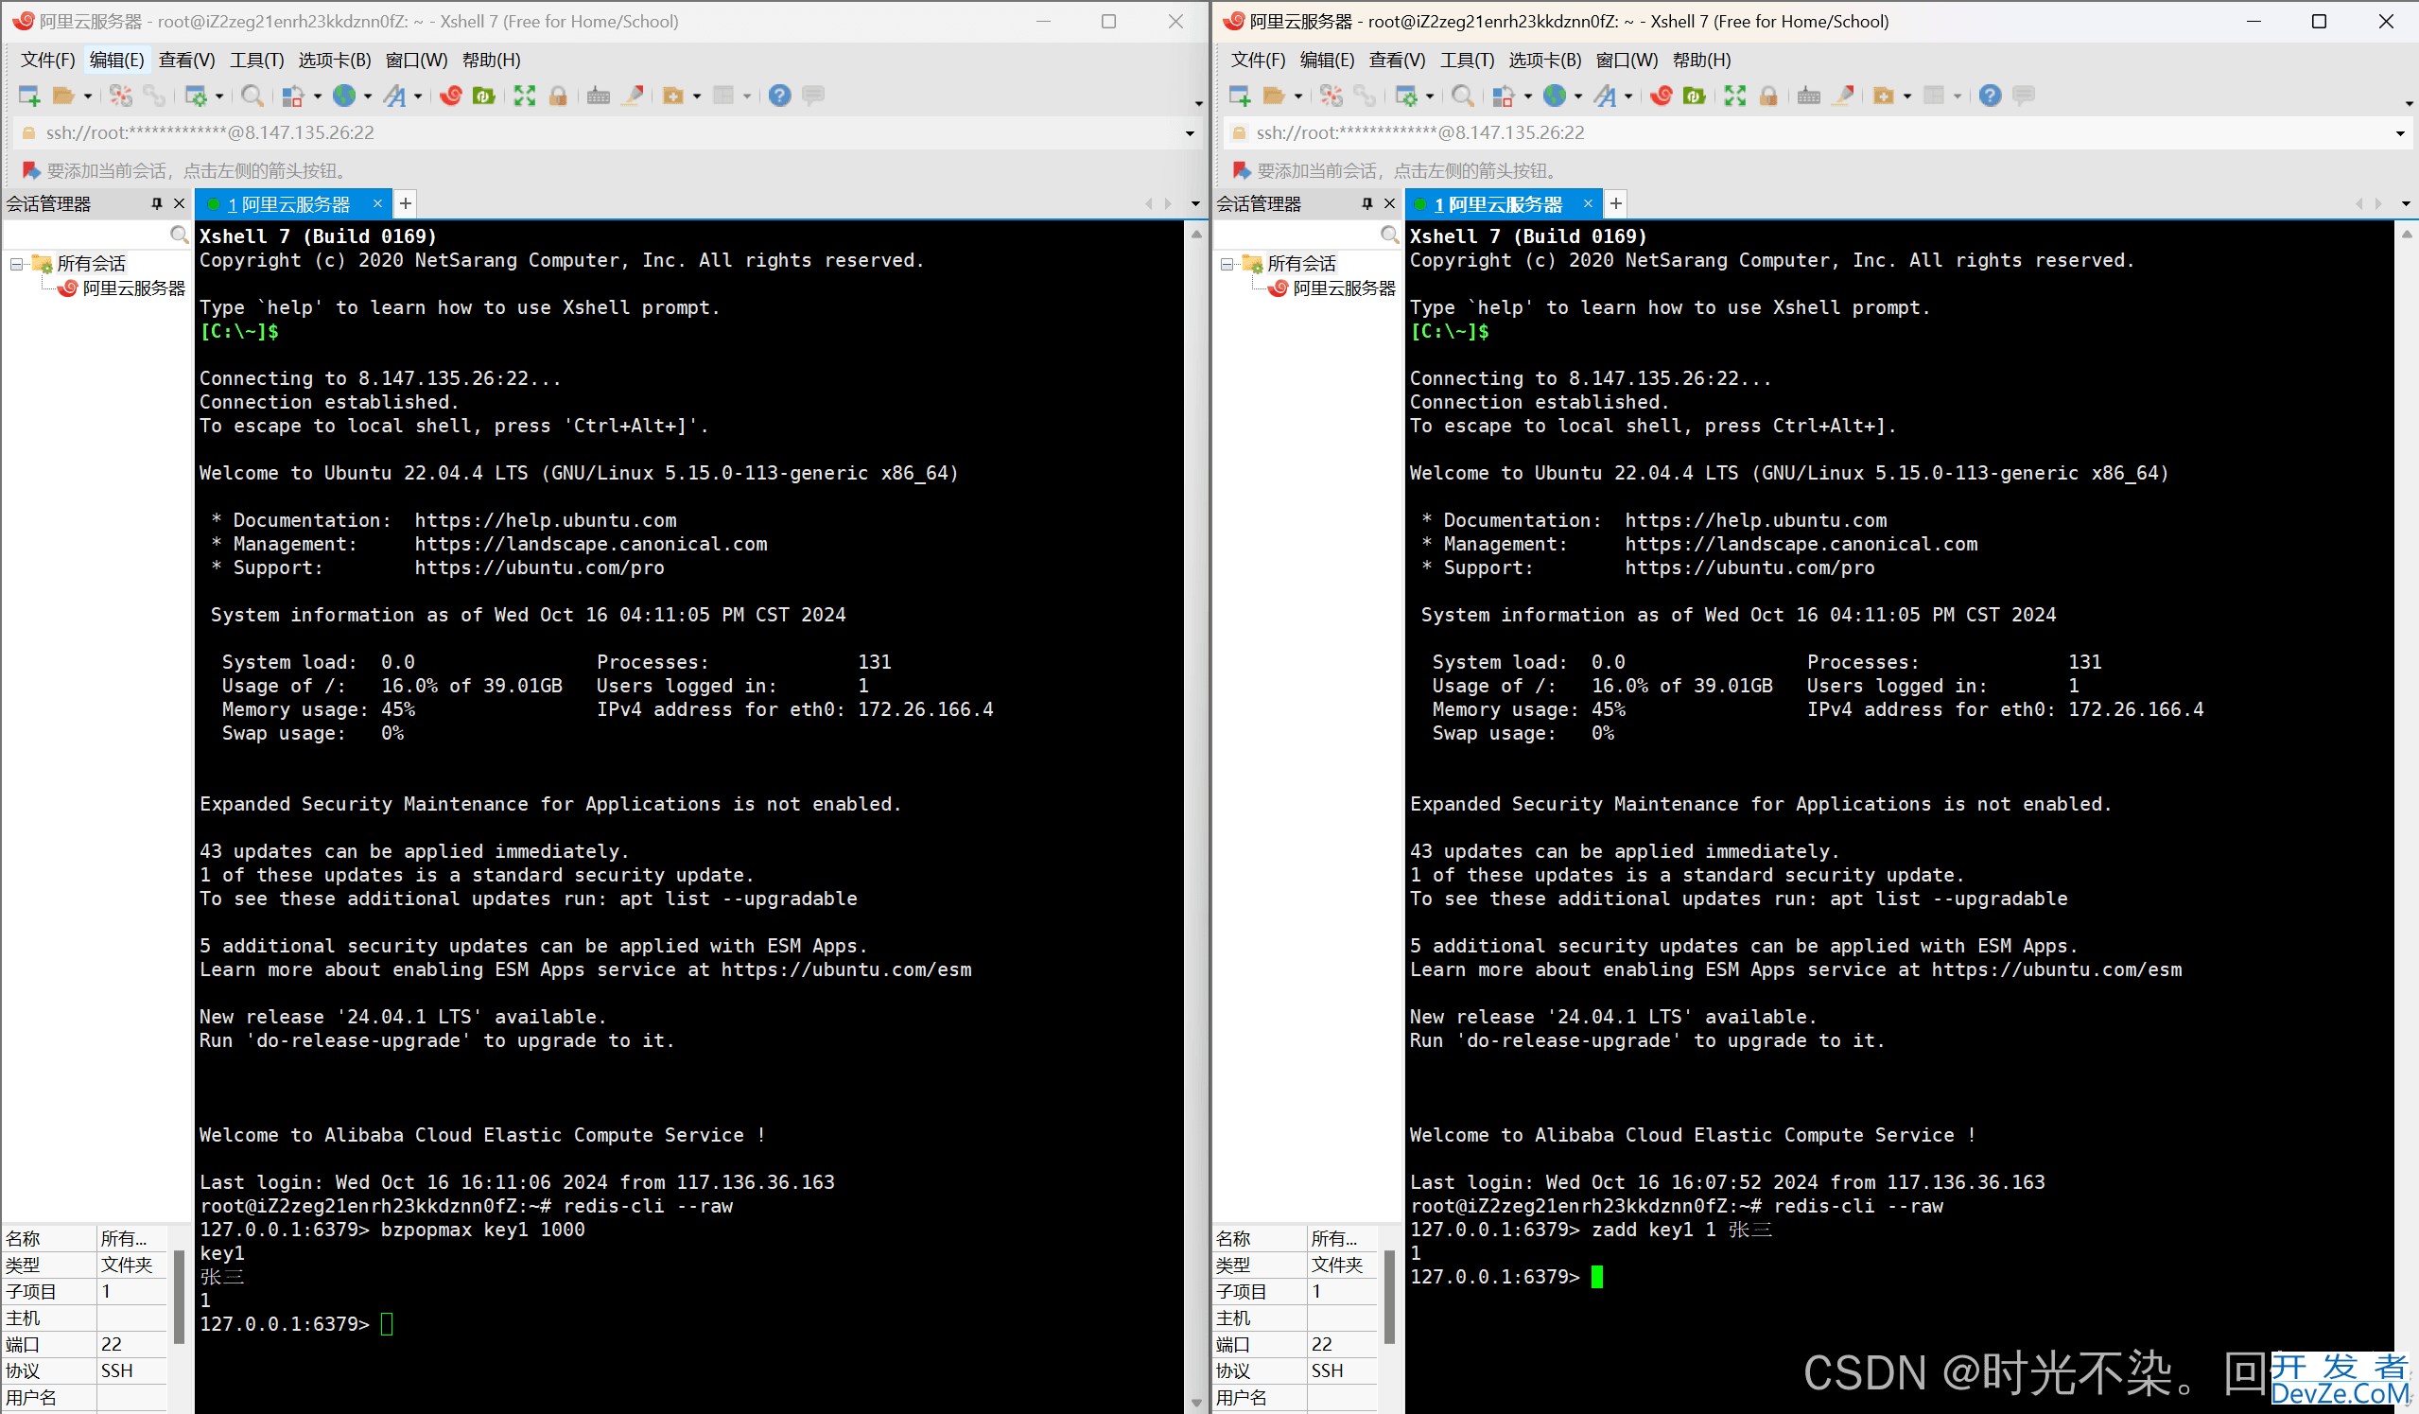
Task: Open tab list dropdown arrow in right window
Action: (x=2406, y=203)
